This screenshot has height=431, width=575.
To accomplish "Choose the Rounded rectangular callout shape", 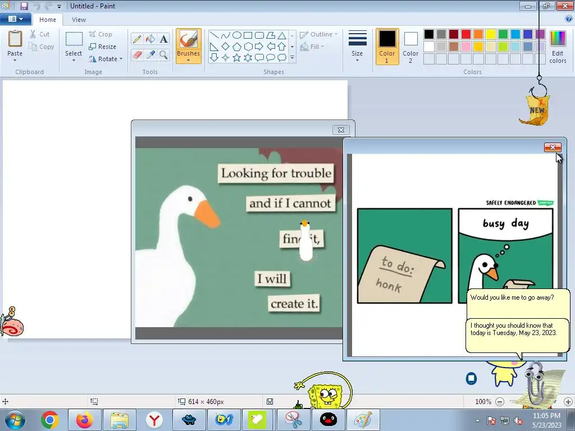I will (259, 58).
